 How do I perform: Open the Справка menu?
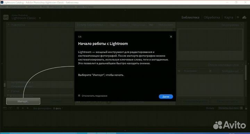coord(89,7)
